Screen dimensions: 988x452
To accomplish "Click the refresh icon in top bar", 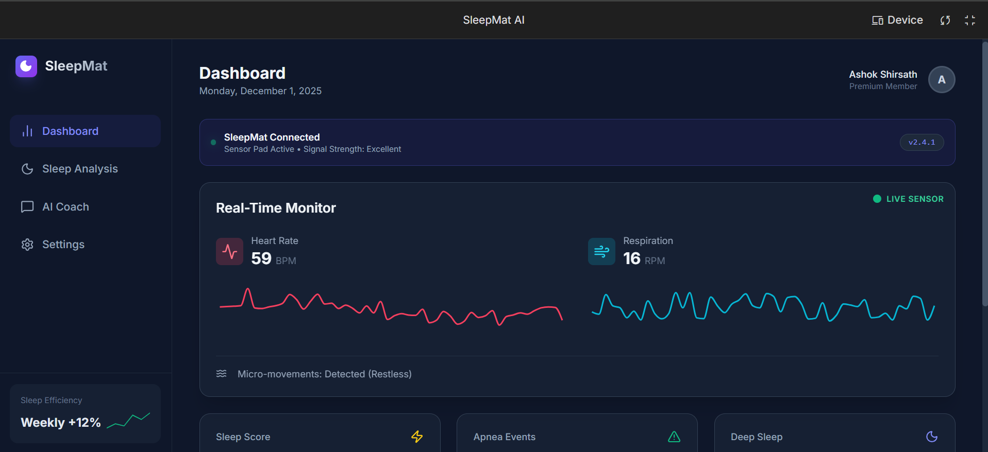I will click(945, 20).
